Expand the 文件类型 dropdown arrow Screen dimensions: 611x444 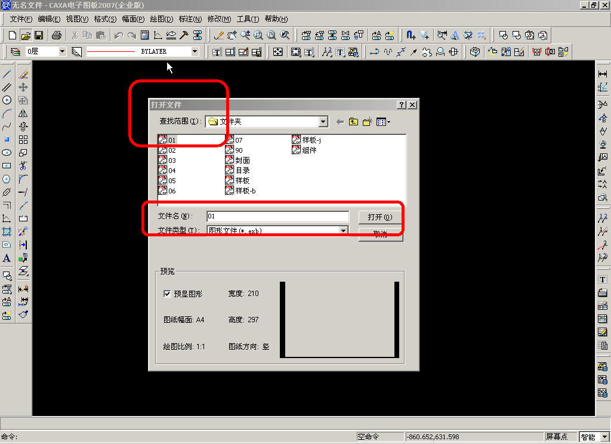click(343, 230)
